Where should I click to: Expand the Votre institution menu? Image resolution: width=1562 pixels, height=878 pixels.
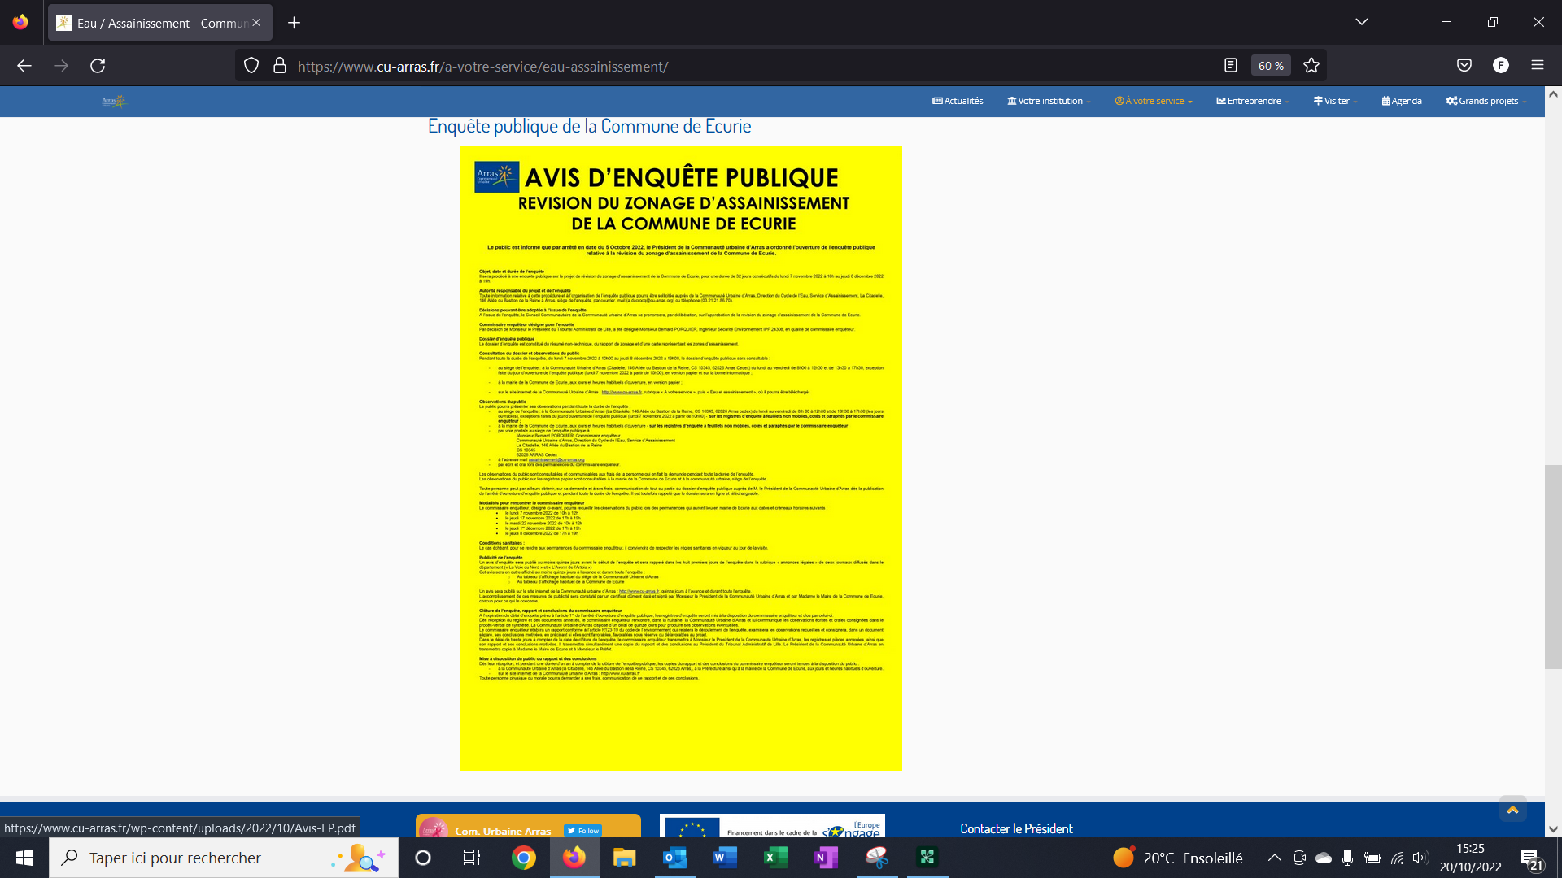1049,101
